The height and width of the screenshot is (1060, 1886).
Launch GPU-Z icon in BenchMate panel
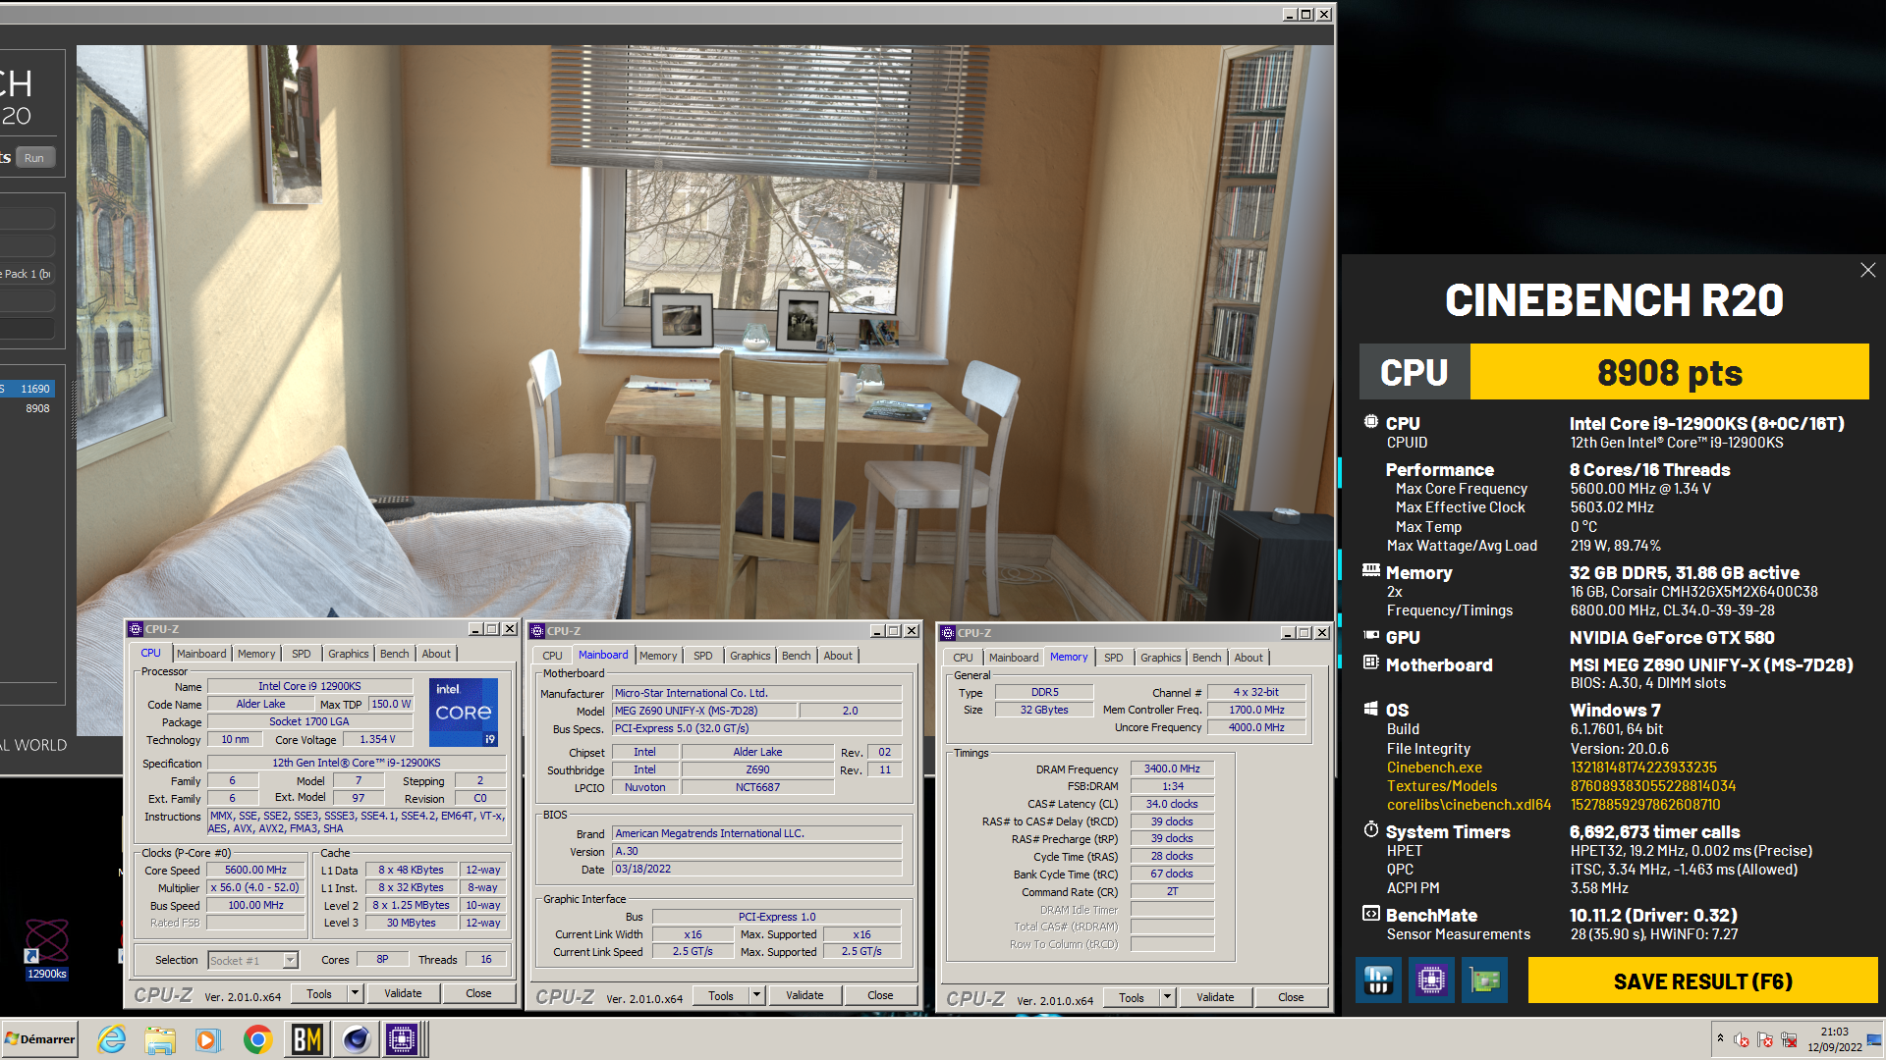[1484, 980]
